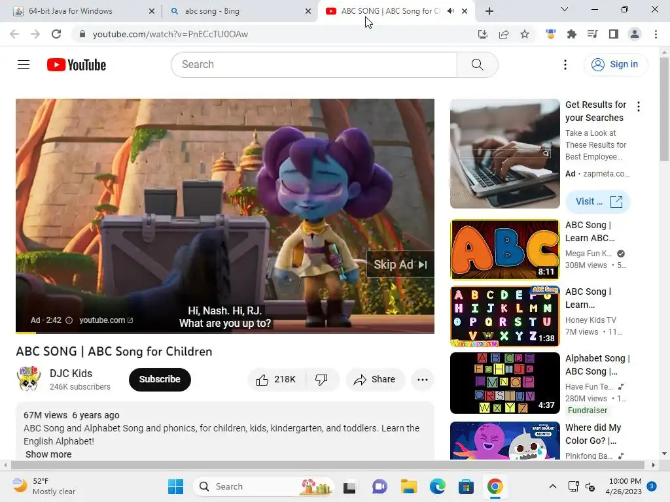Viewport: 670px width, 502px height.
Task: Go to YouTube home via logo
Action: coord(76,65)
